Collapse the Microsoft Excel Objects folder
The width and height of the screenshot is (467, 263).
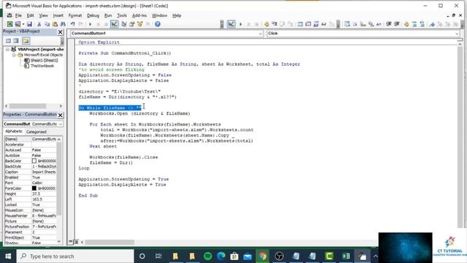point(14,55)
